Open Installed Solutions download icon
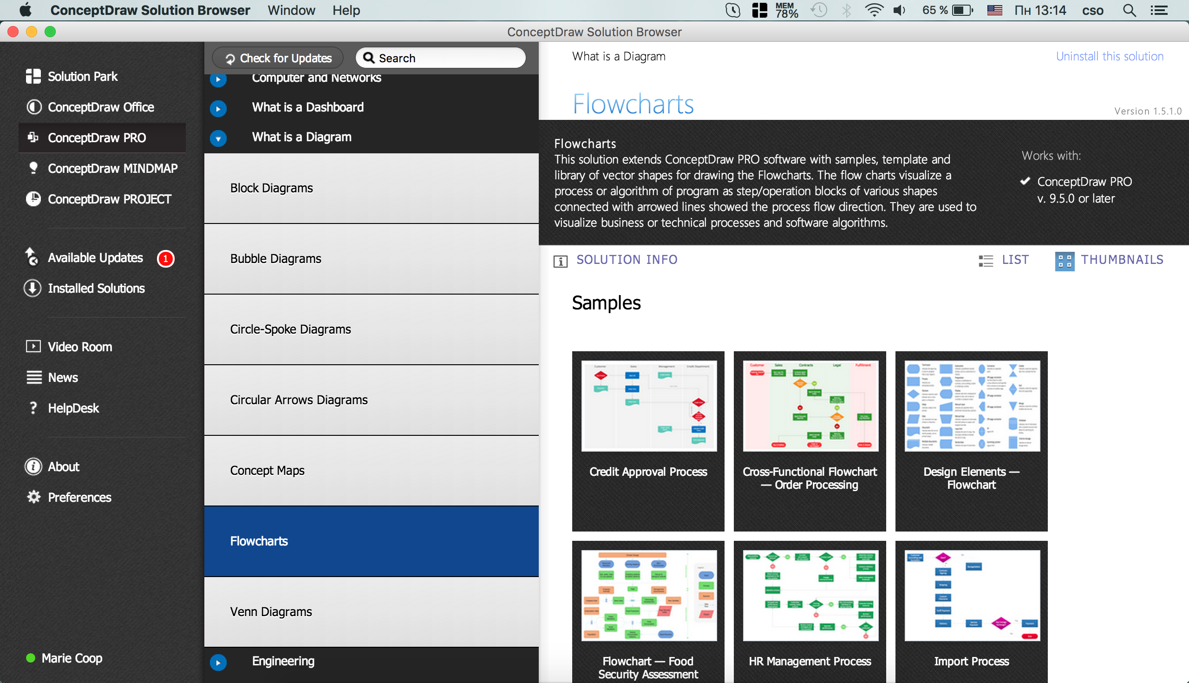Viewport: 1189px width, 683px height. 33,288
